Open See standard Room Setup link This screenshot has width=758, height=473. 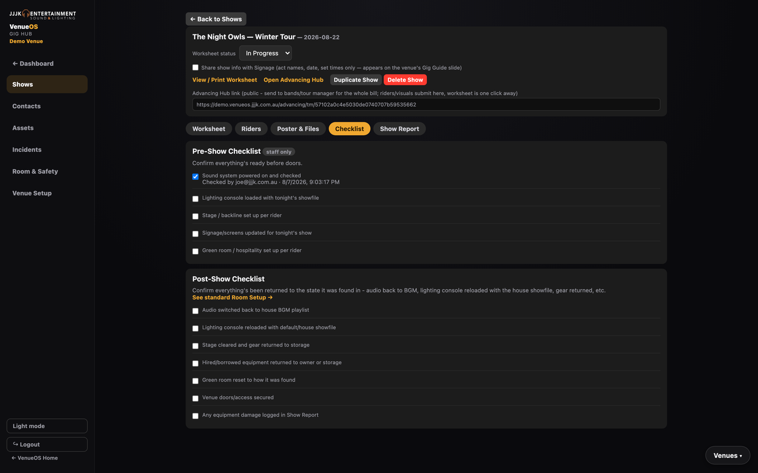[233, 298]
